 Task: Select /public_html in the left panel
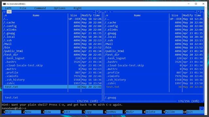52,51
